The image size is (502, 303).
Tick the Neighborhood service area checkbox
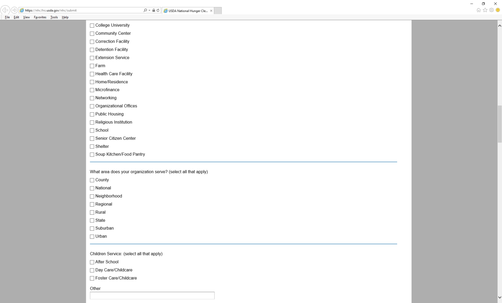point(92,197)
